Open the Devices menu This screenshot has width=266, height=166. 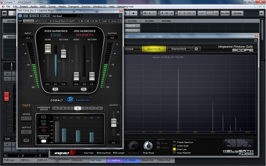tap(86, 7)
